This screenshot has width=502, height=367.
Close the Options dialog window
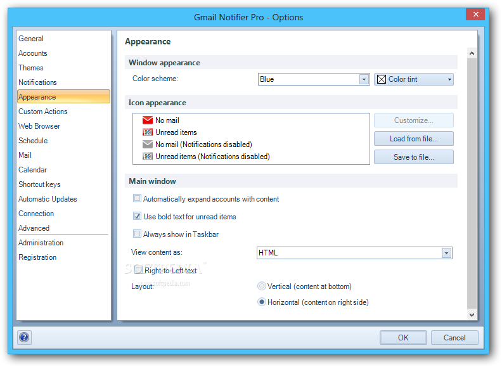tap(476, 15)
